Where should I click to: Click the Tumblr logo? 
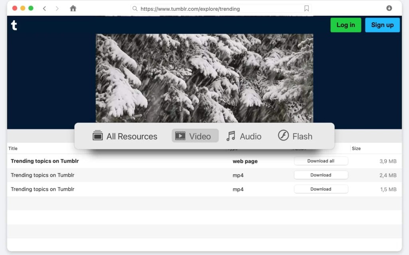point(14,25)
